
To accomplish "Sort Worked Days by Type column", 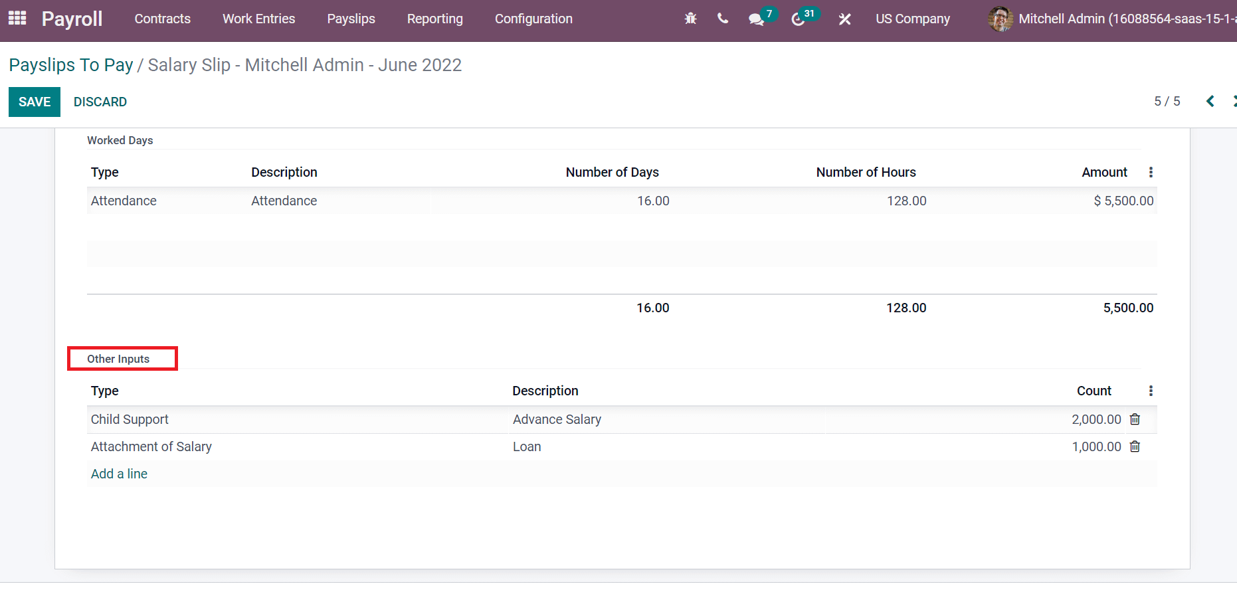I will (105, 172).
